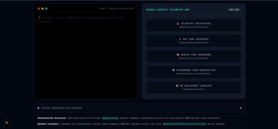Click '9 Native GitLab Capabilities Bound' subtitle
This screenshot has height=129, width=278.
[x=193, y=43]
